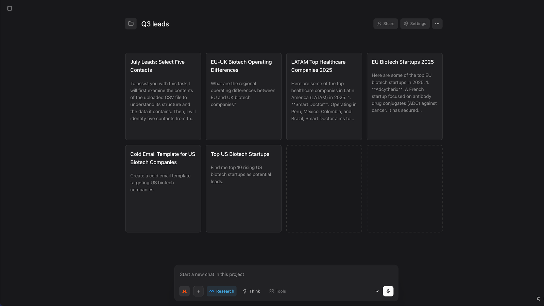Open the EU-UK Biotech Operating Differences chat
The height and width of the screenshot is (306, 544).
tap(243, 96)
